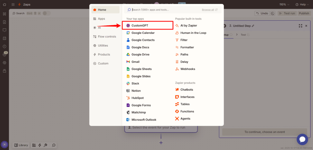
Task: Select Interfaces Zapier product
Action: click(185, 97)
